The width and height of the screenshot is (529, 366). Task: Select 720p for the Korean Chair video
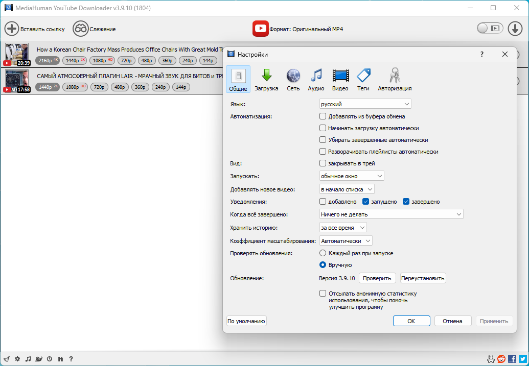[x=127, y=60]
